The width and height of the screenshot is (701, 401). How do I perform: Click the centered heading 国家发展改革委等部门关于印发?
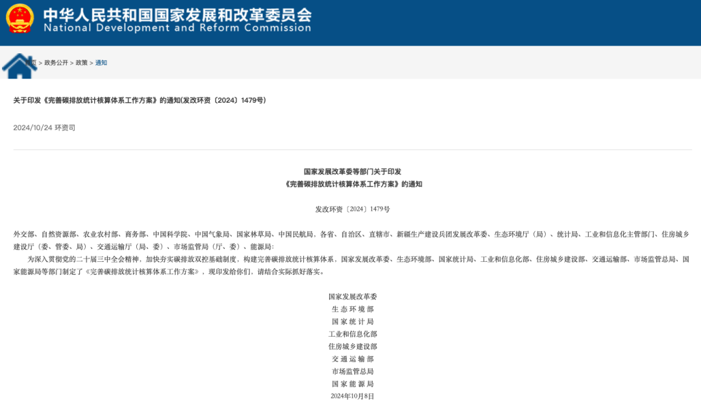tap(352, 172)
